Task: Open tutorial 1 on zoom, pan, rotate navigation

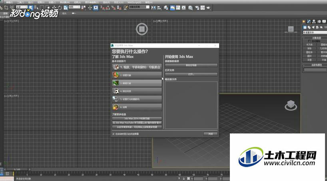Action: [x=137, y=67]
